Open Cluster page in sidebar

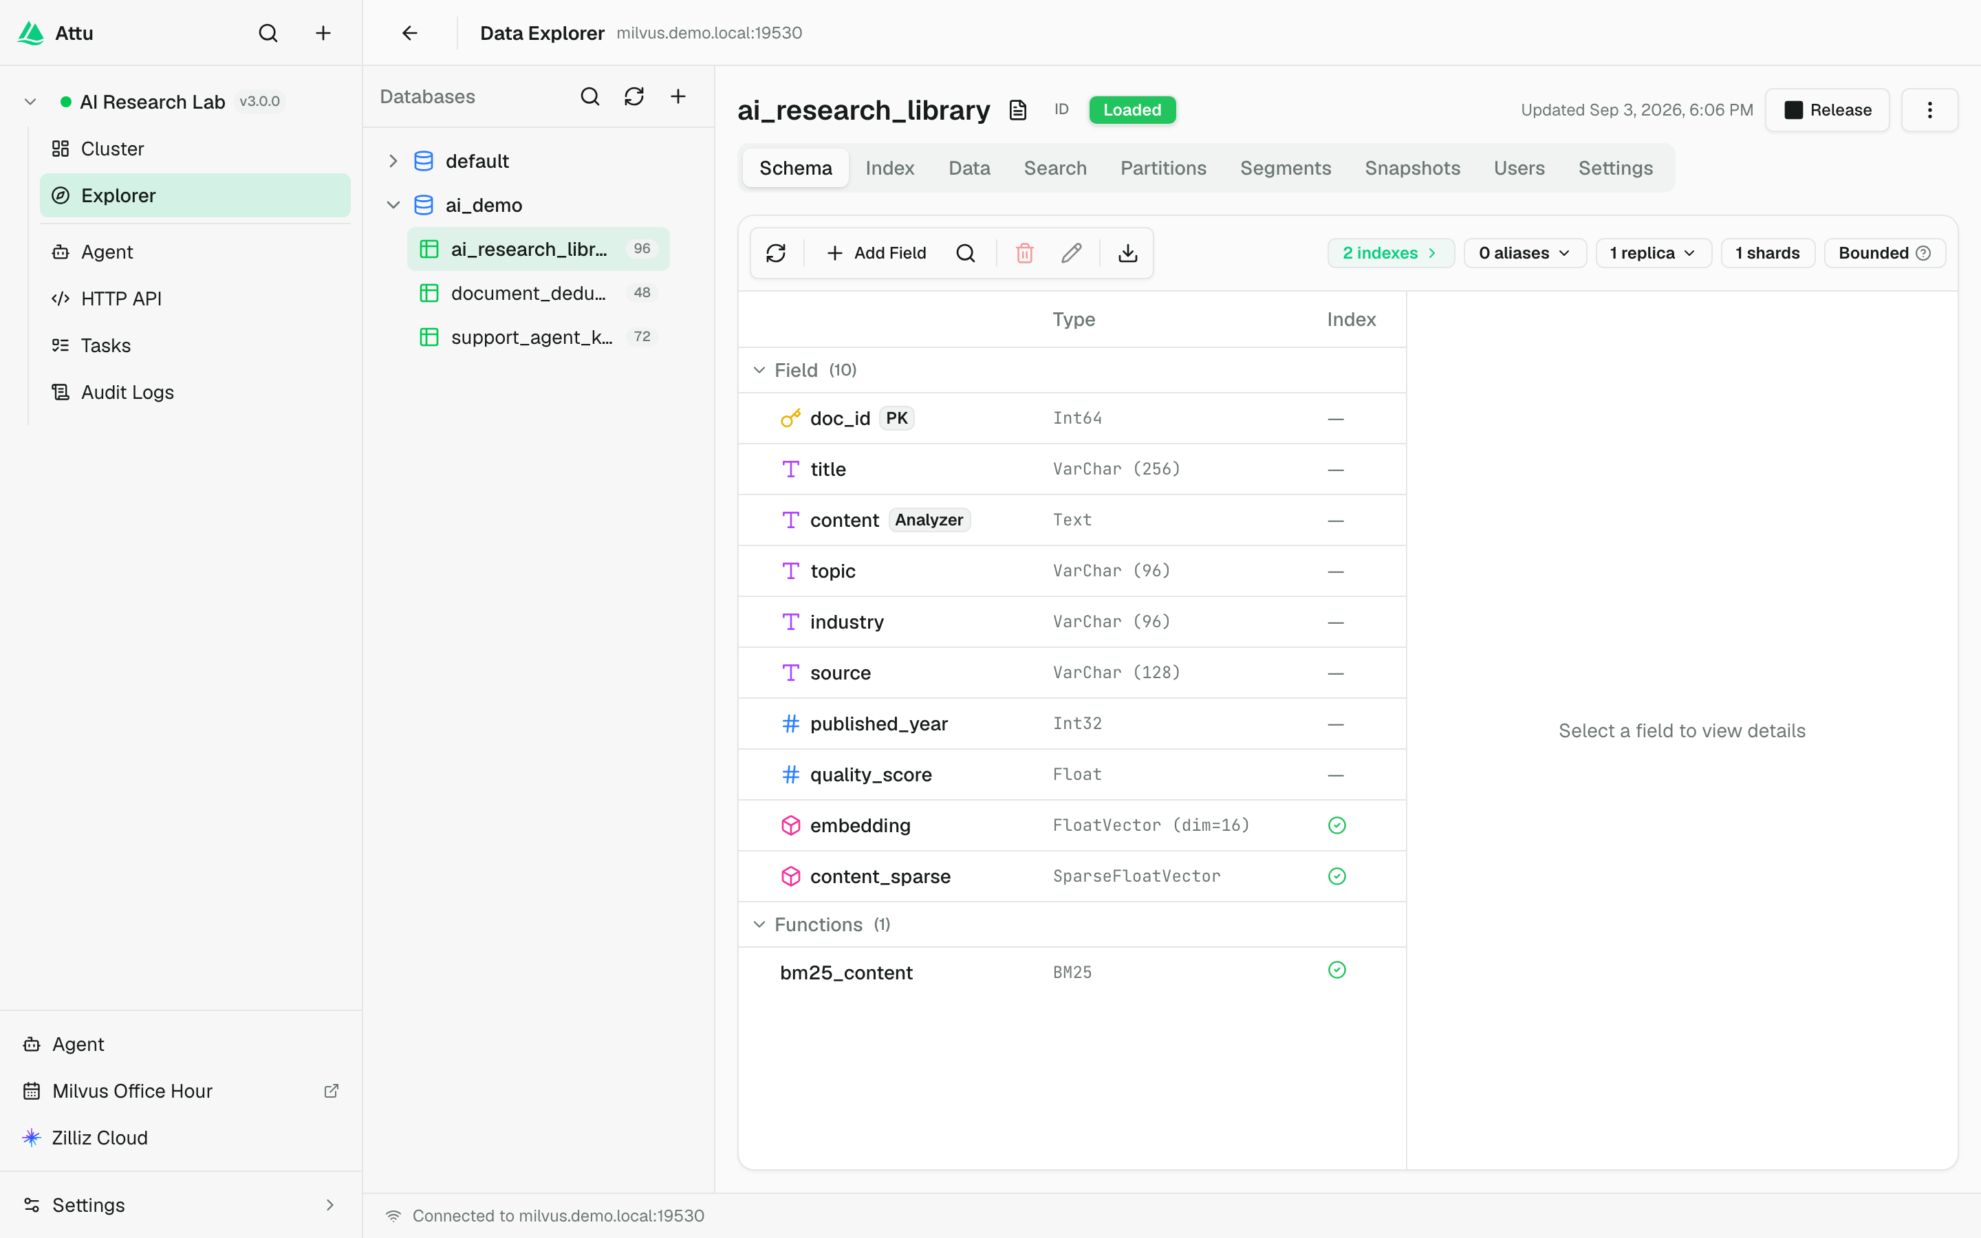195,149
